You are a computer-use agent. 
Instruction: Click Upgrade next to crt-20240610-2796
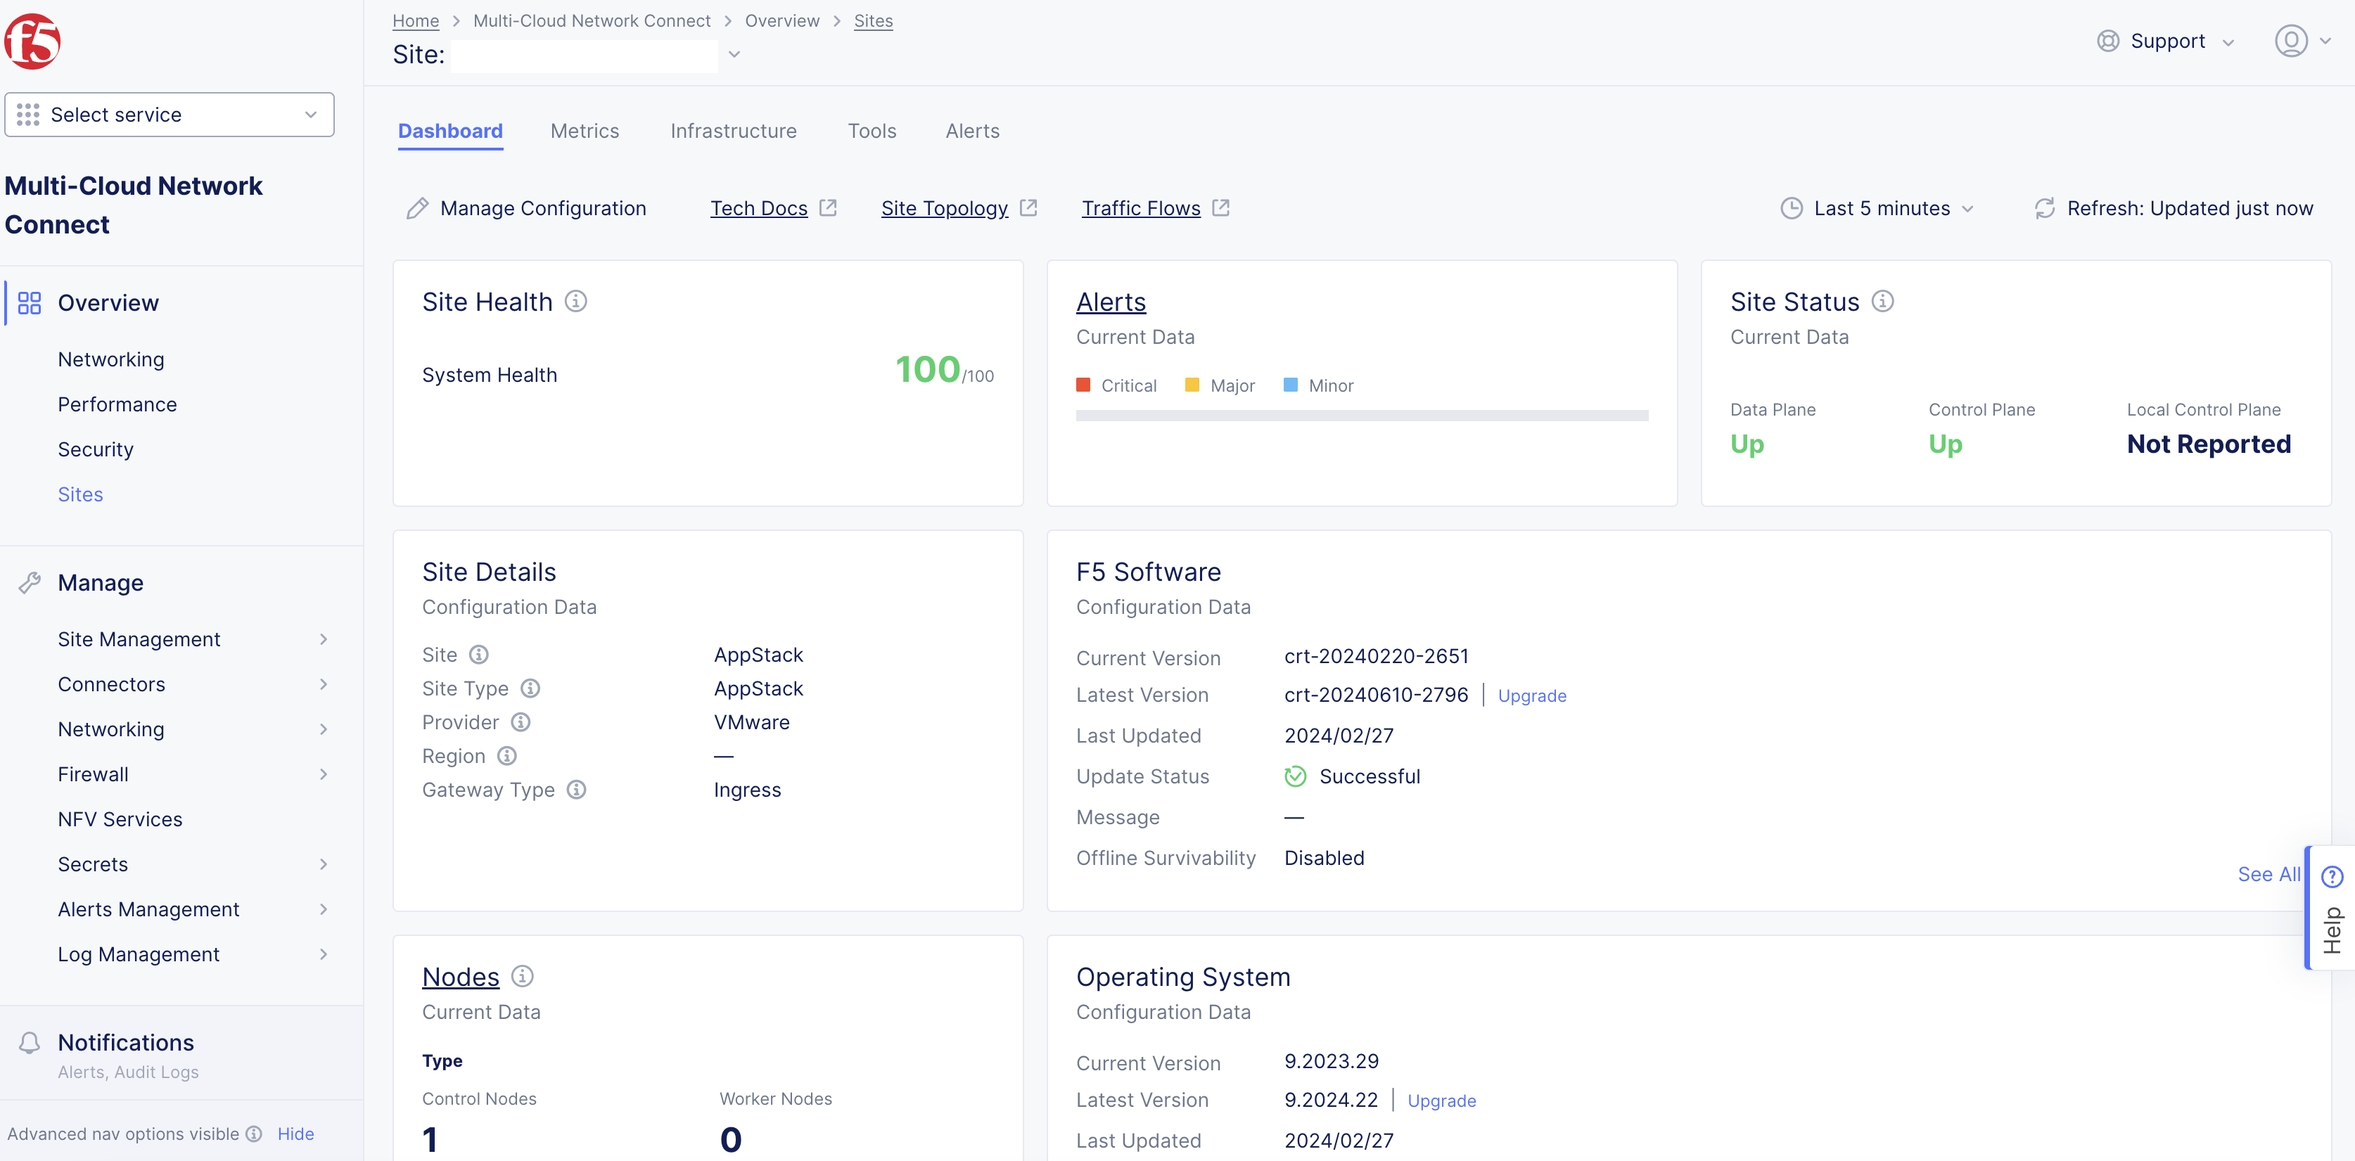(1532, 695)
